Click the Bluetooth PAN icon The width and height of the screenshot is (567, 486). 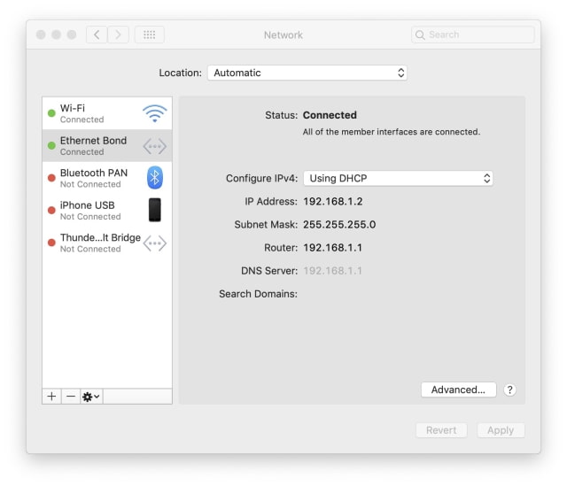pyautogui.click(x=154, y=178)
